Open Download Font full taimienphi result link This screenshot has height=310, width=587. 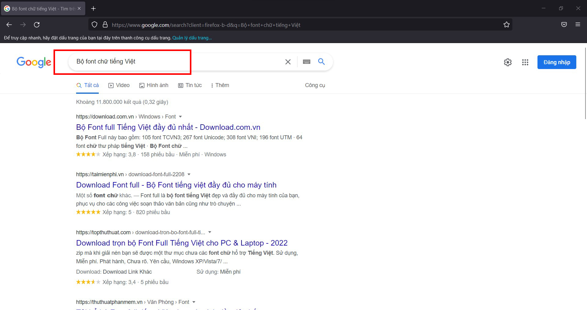[176, 185]
